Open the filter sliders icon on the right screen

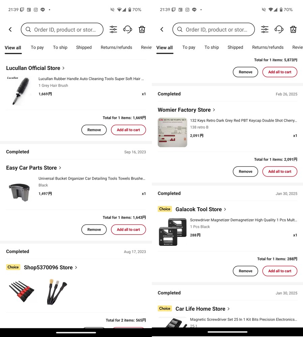pos(265,30)
